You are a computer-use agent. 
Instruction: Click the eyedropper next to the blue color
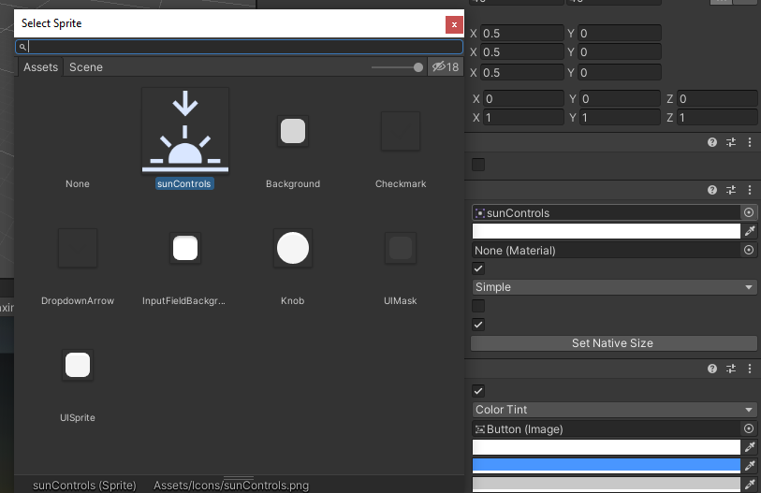tap(749, 466)
